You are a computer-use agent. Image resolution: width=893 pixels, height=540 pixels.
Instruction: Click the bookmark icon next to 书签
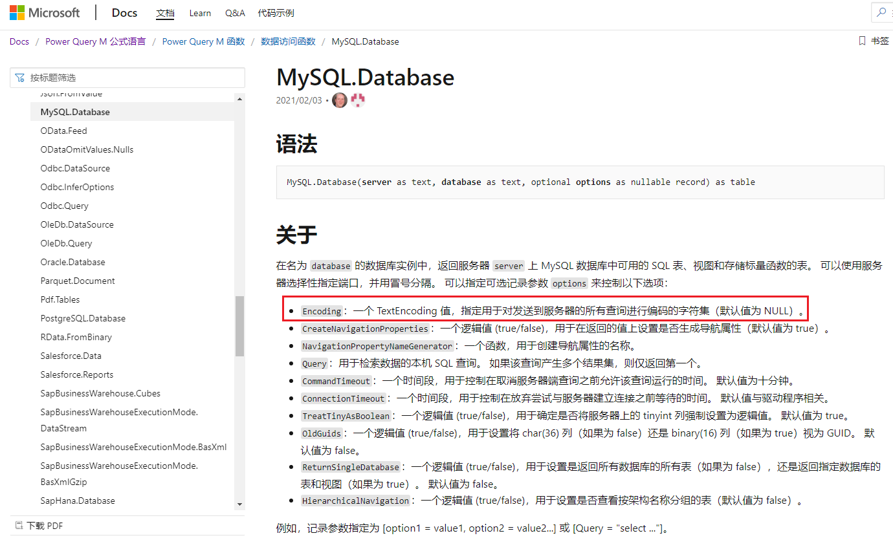point(862,41)
